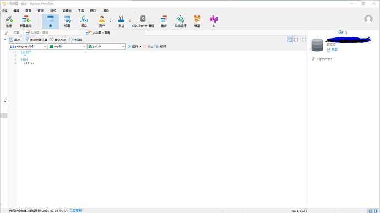Open the postgresql92 connection dropdown
Viewport: 380px width, 213px height.
click(x=28, y=47)
